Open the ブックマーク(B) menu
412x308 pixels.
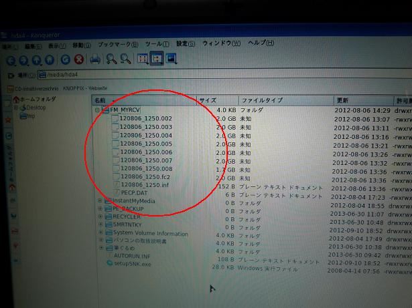pos(118,45)
